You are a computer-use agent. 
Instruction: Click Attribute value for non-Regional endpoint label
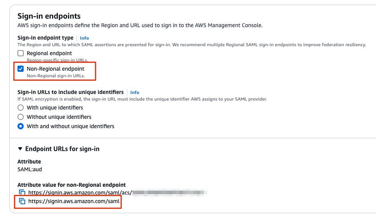click(71, 185)
